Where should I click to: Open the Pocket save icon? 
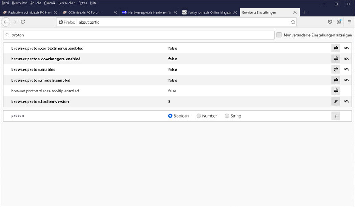tap(330, 22)
